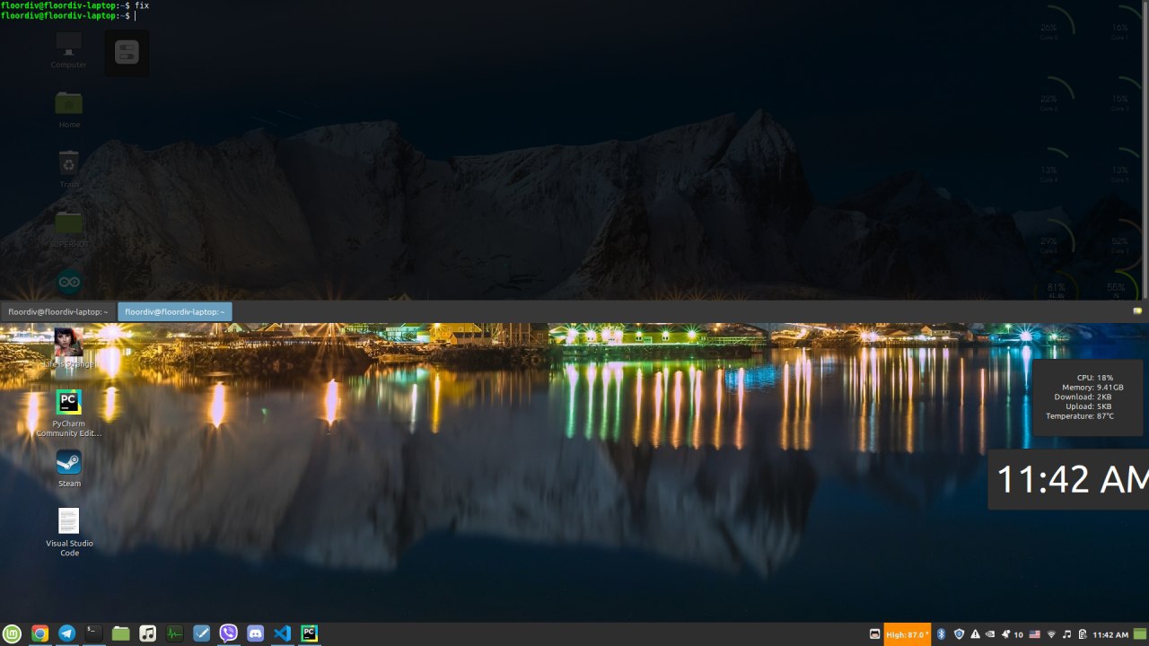The width and height of the screenshot is (1149, 646).
Task: Click the CPU: 18% stat line
Action: (x=1094, y=378)
